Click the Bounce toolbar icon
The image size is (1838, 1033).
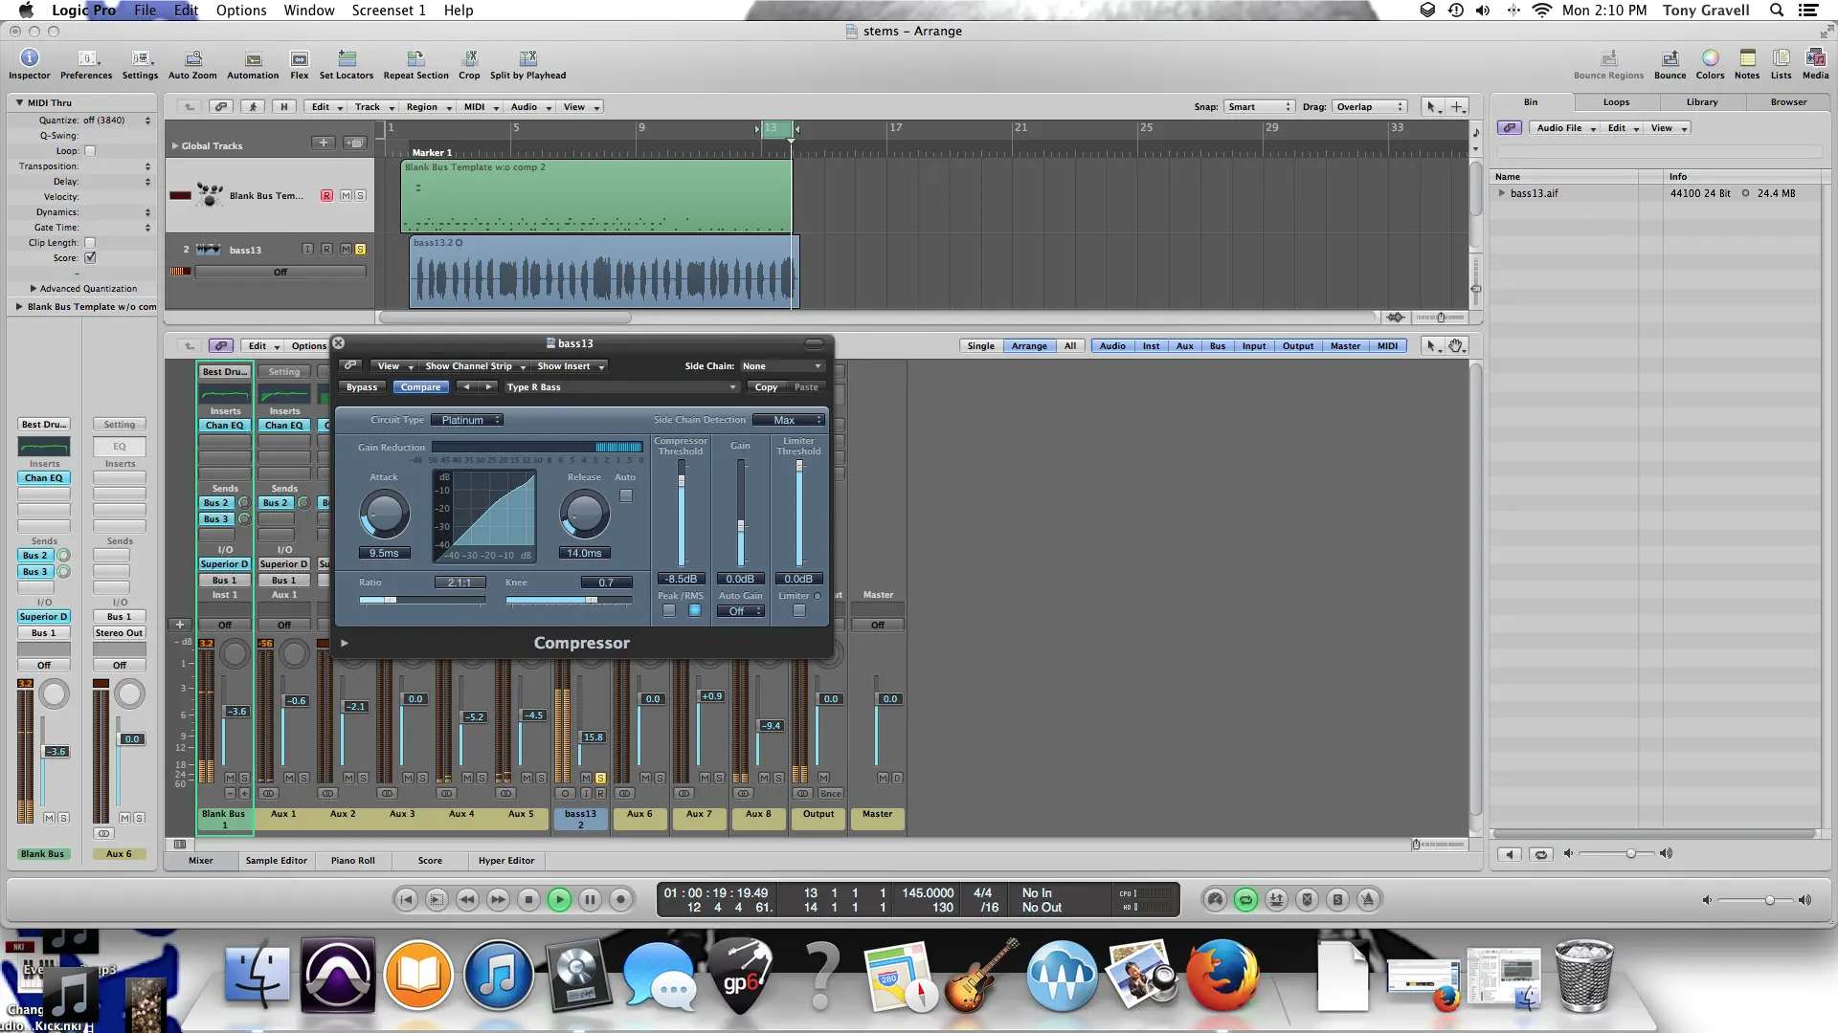pos(1670,64)
